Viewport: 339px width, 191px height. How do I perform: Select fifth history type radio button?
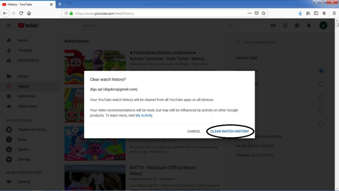point(321,124)
